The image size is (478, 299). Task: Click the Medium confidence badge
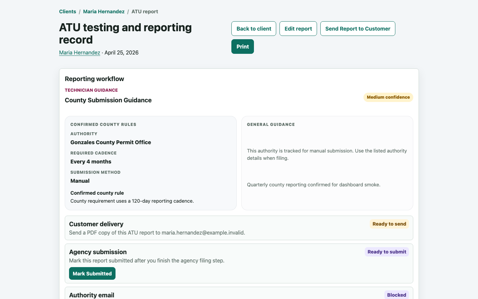tap(388, 97)
